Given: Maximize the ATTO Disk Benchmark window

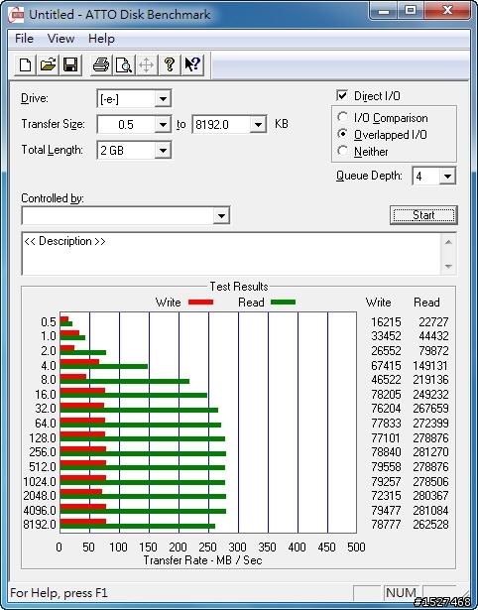Looking at the screenshot, I should (411, 11).
